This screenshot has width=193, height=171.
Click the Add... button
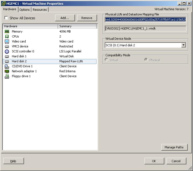pyautogui.click(x=65, y=18)
